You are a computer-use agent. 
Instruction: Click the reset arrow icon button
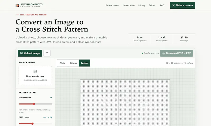click(x=47, y=53)
